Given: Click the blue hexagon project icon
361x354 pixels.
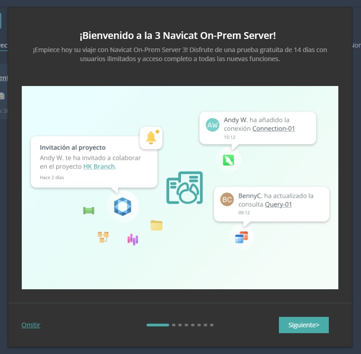Looking at the screenshot, I should [122, 206].
